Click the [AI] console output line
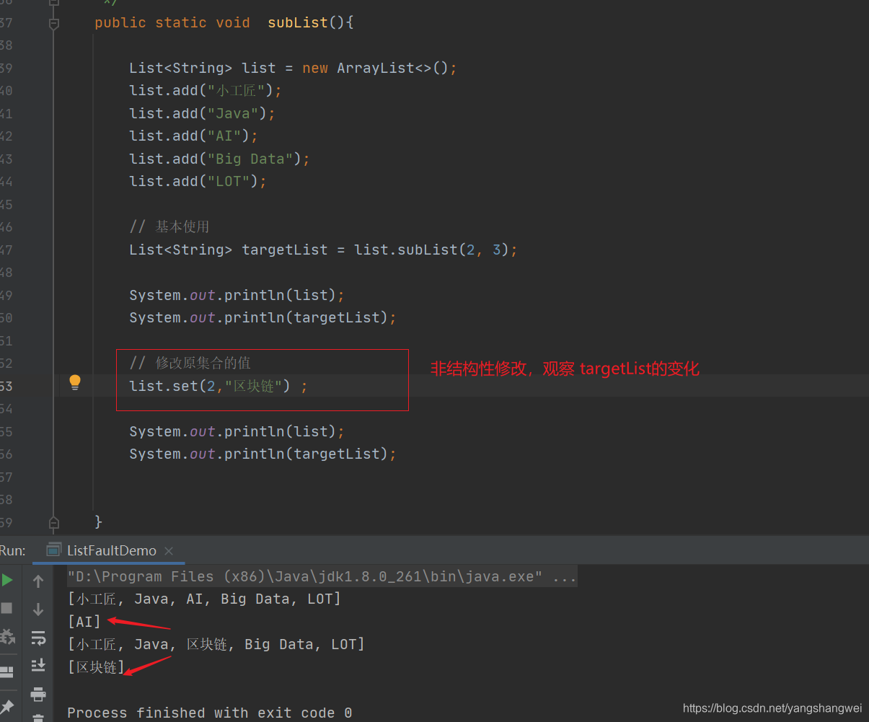 [84, 622]
